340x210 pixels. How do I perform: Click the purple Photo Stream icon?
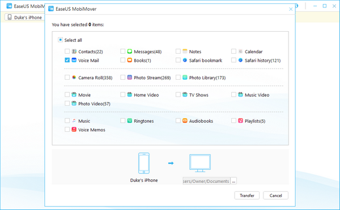pyautogui.click(x=129, y=78)
